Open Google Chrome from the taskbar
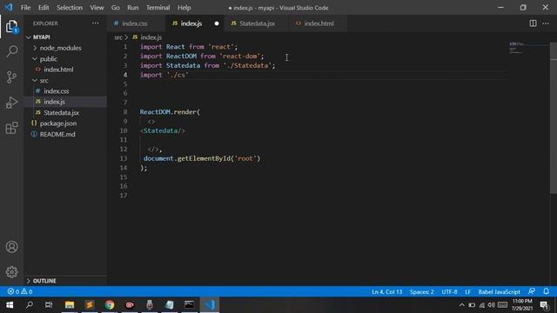 tap(110, 305)
